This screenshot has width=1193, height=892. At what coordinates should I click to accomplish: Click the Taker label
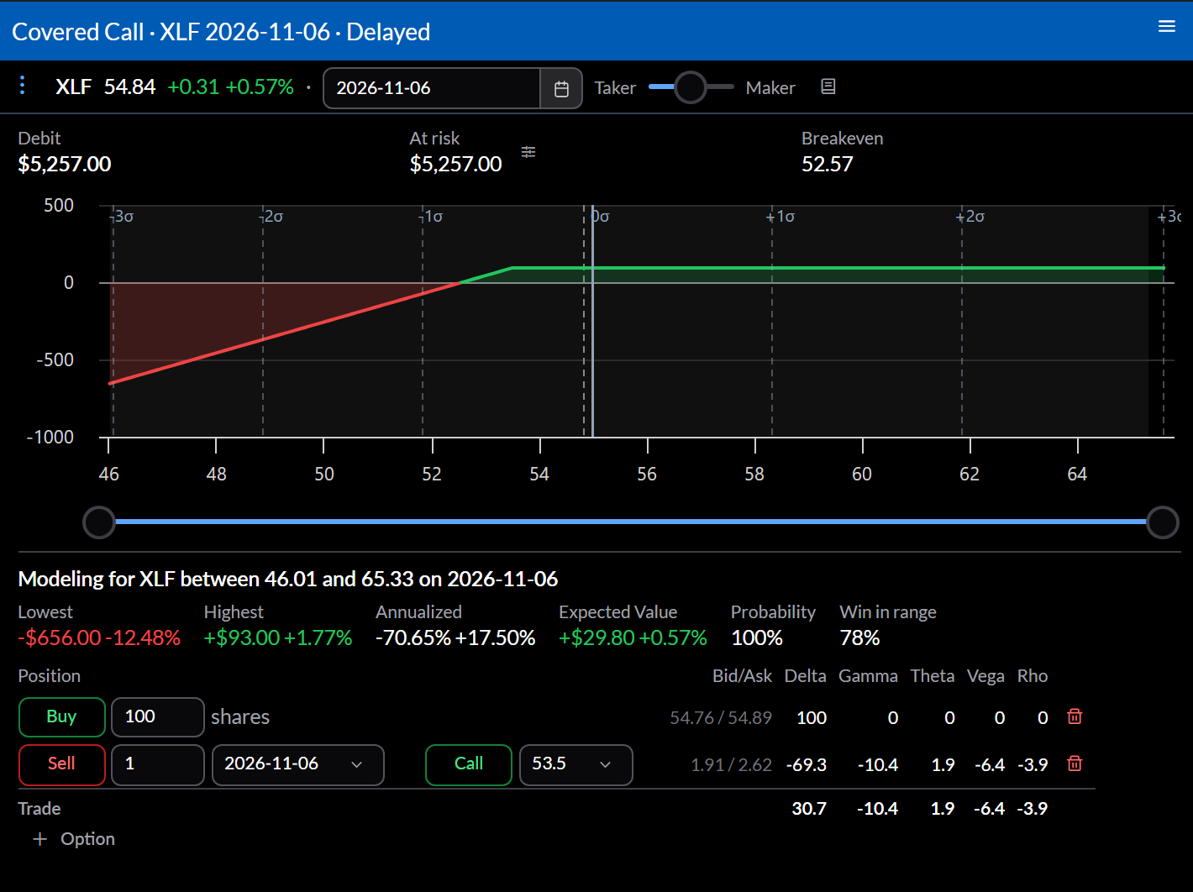[615, 87]
